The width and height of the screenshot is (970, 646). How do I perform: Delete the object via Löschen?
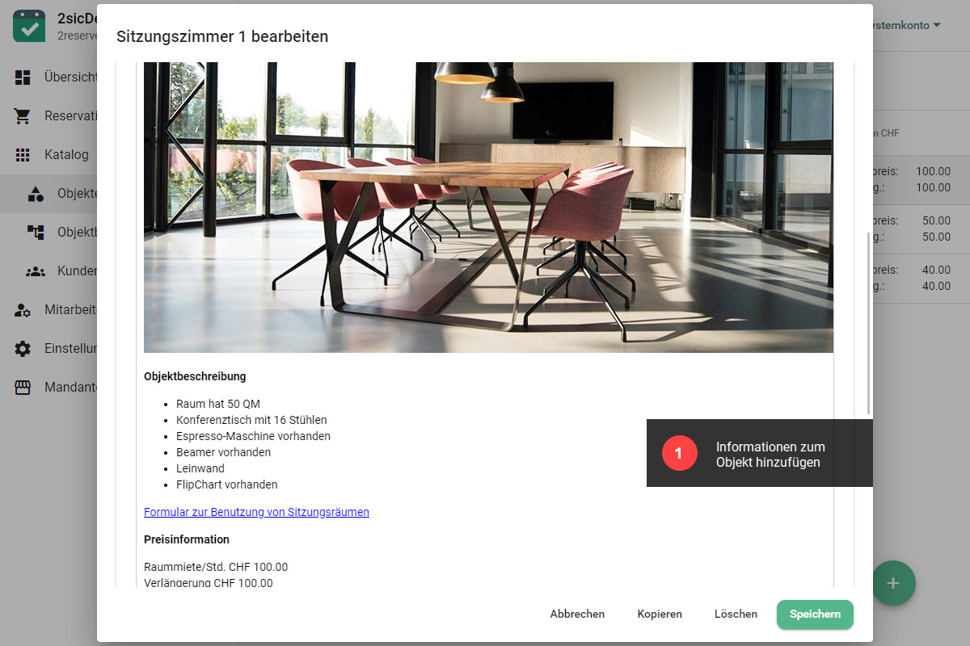coord(736,614)
